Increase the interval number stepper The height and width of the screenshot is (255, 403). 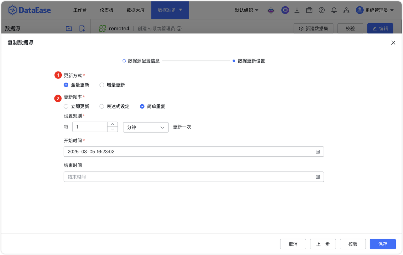112,125
